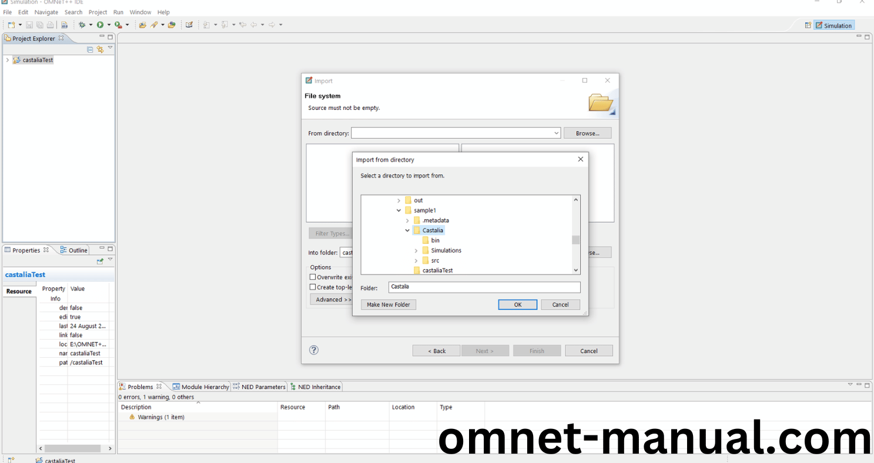This screenshot has height=463, width=874.
Task: Click the Back navigation arrow icon
Action: (254, 25)
